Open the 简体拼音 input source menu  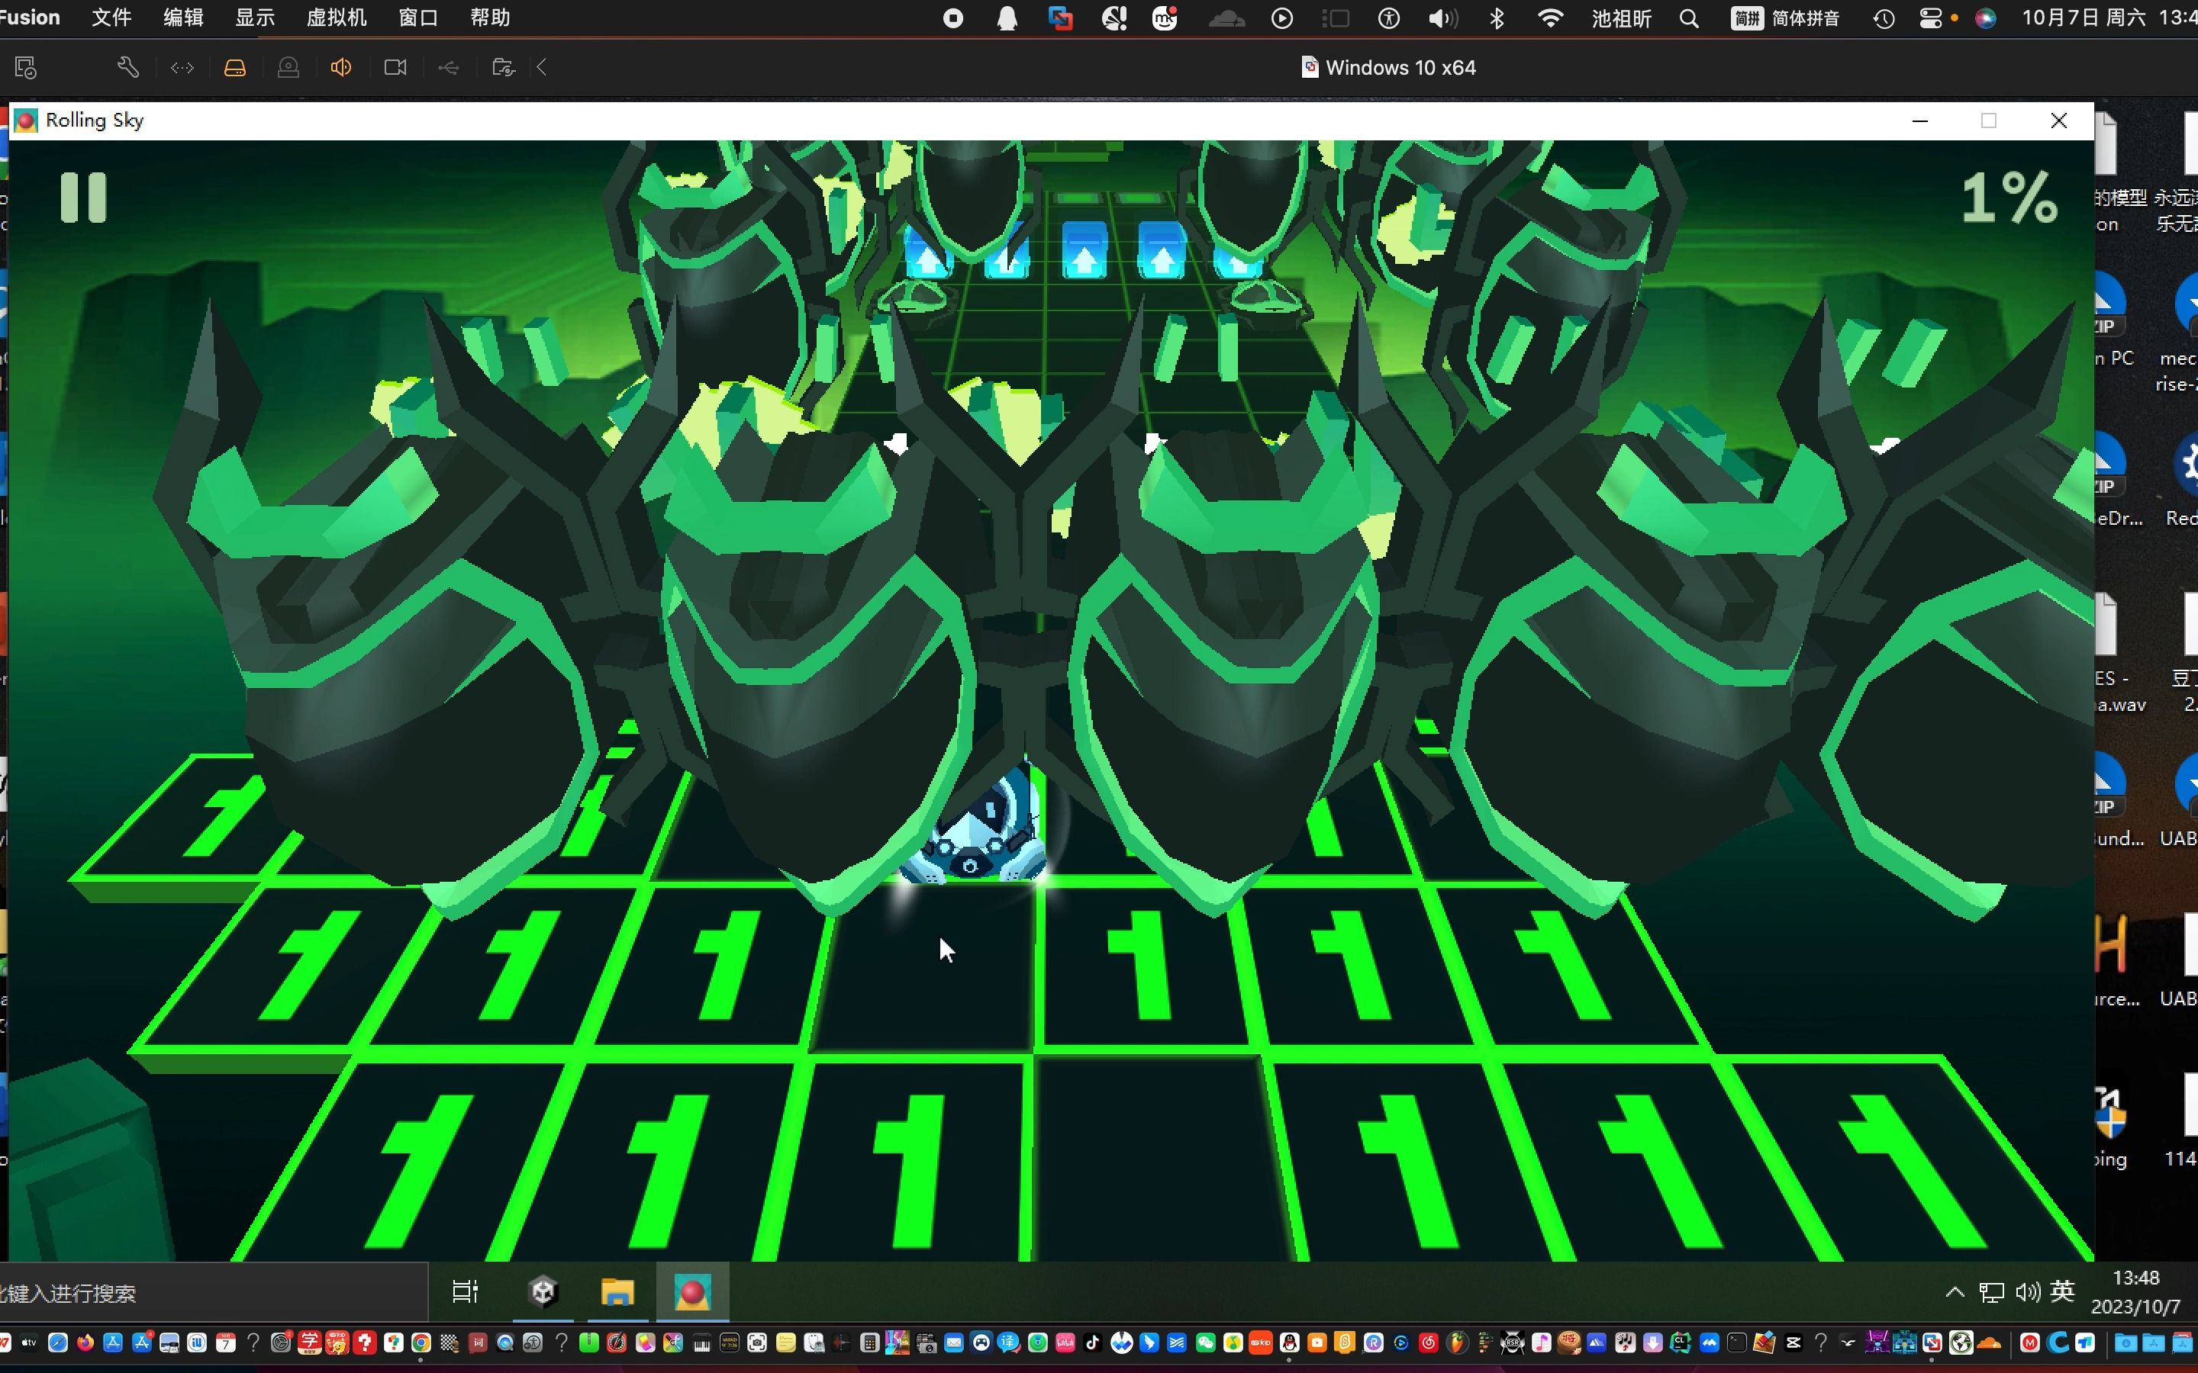tap(1786, 18)
